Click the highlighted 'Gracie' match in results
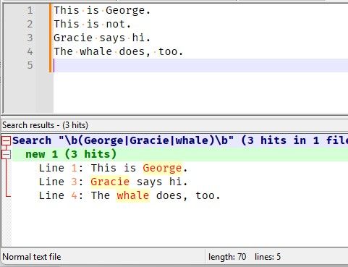Image resolution: width=348 pixels, height=267 pixels. click(110, 182)
